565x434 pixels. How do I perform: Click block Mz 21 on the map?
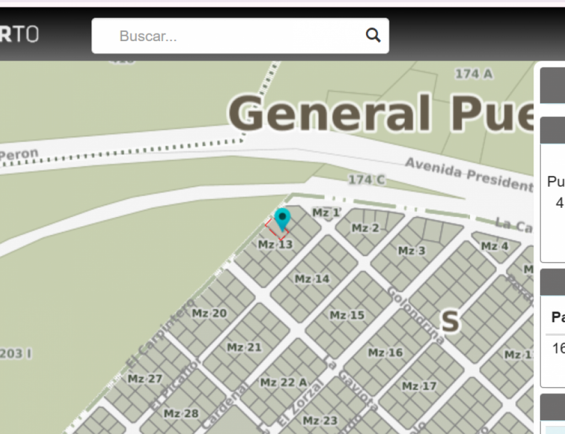click(244, 348)
